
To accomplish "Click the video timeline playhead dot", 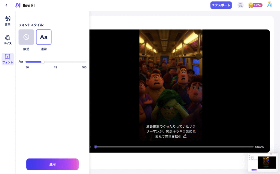I will click(x=95, y=147).
